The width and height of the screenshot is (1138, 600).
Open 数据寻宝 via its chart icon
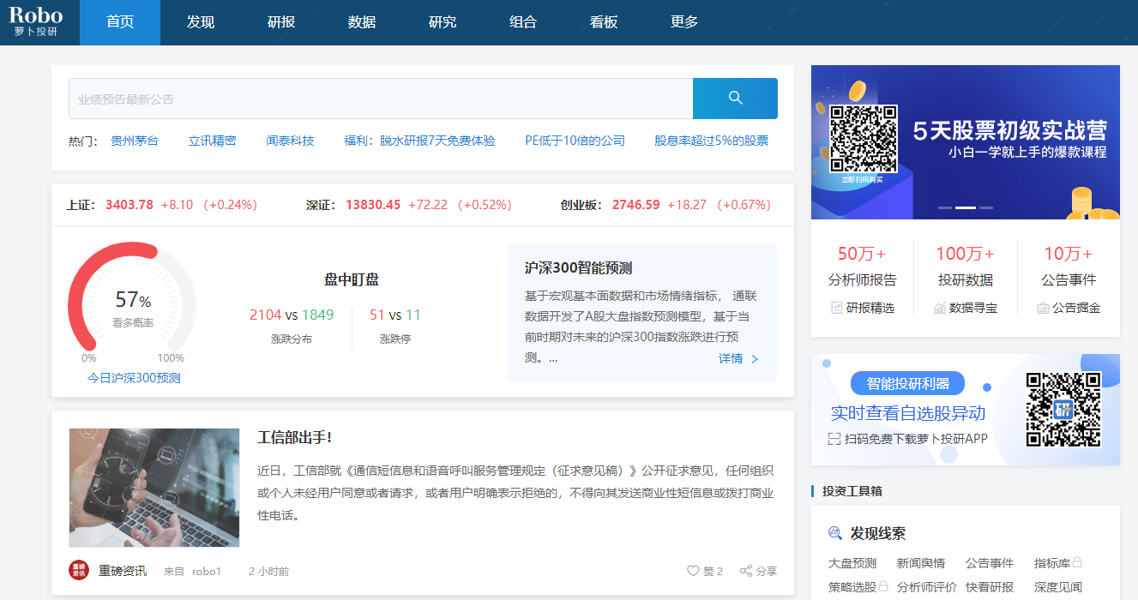[940, 306]
